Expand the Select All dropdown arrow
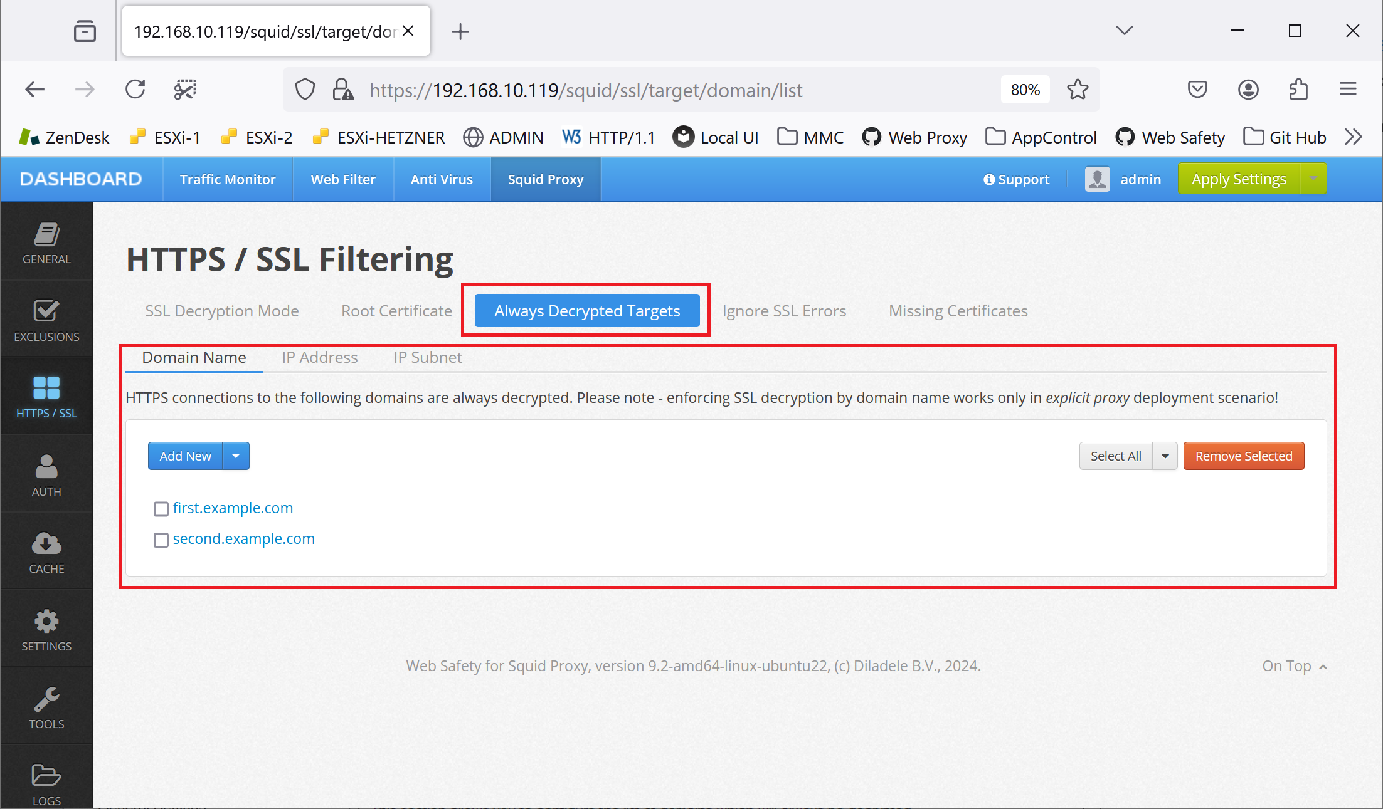This screenshot has height=809, width=1383. point(1165,456)
